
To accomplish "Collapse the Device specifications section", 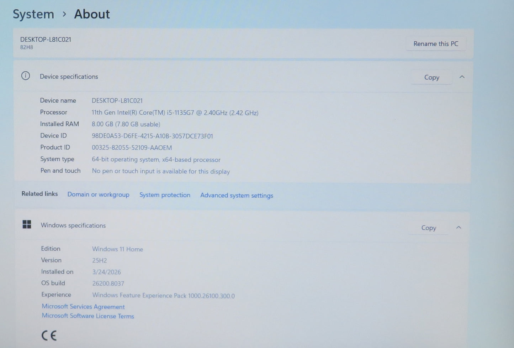I will (x=462, y=77).
